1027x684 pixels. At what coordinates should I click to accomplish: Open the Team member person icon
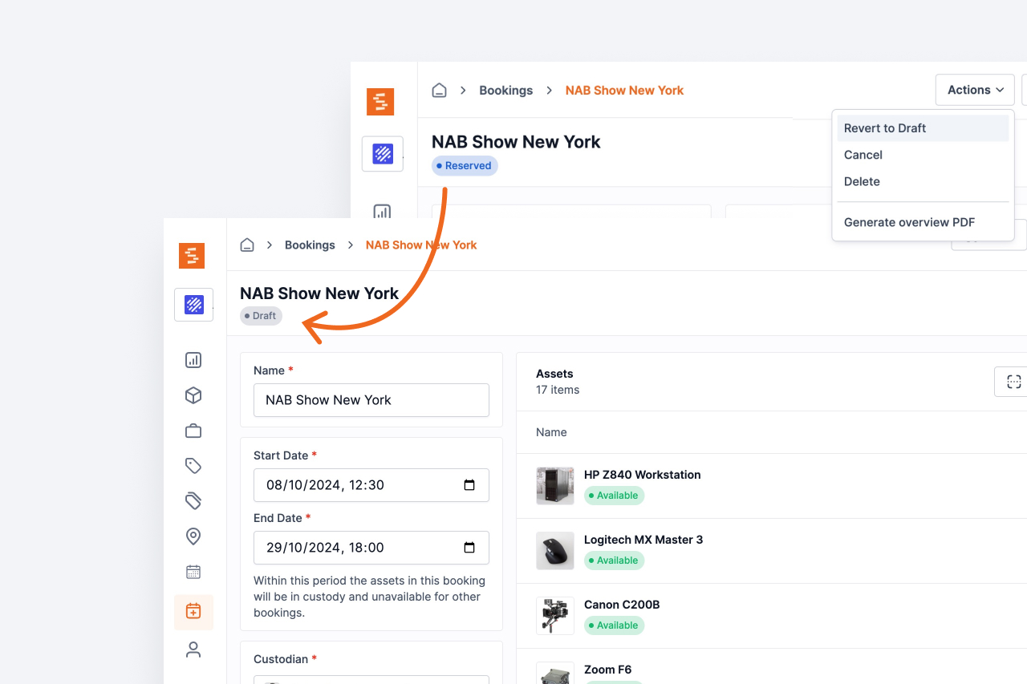(193, 649)
